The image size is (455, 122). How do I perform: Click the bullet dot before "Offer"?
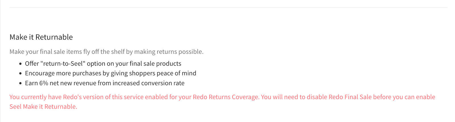point(20,64)
